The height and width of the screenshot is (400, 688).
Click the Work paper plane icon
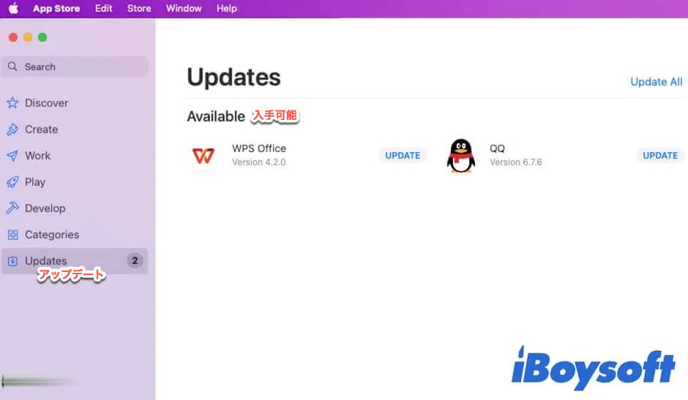click(x=12, y=155)
